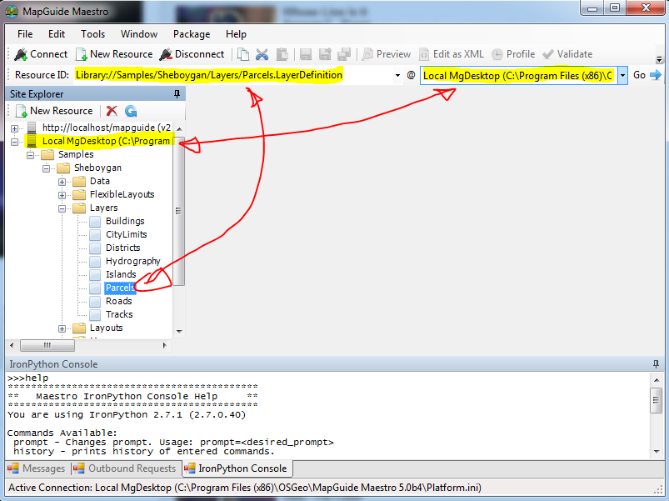Expand the Layouts folder
Image resolution: width=669 pixels, height=501 pixels.
point(62,328)
